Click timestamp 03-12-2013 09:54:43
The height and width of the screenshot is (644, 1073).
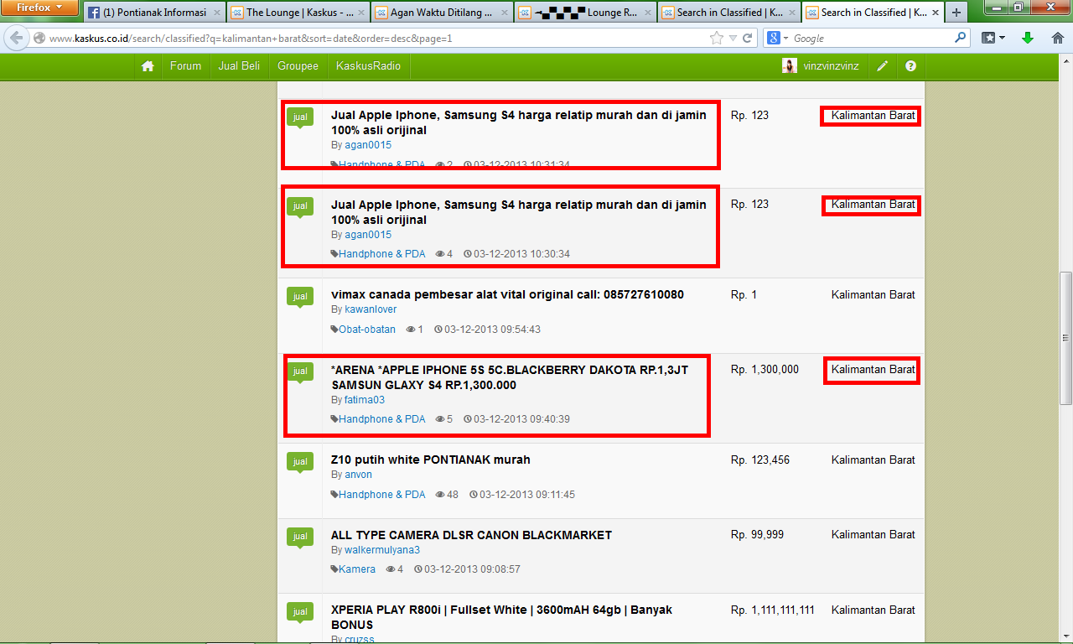pos(492,330)
